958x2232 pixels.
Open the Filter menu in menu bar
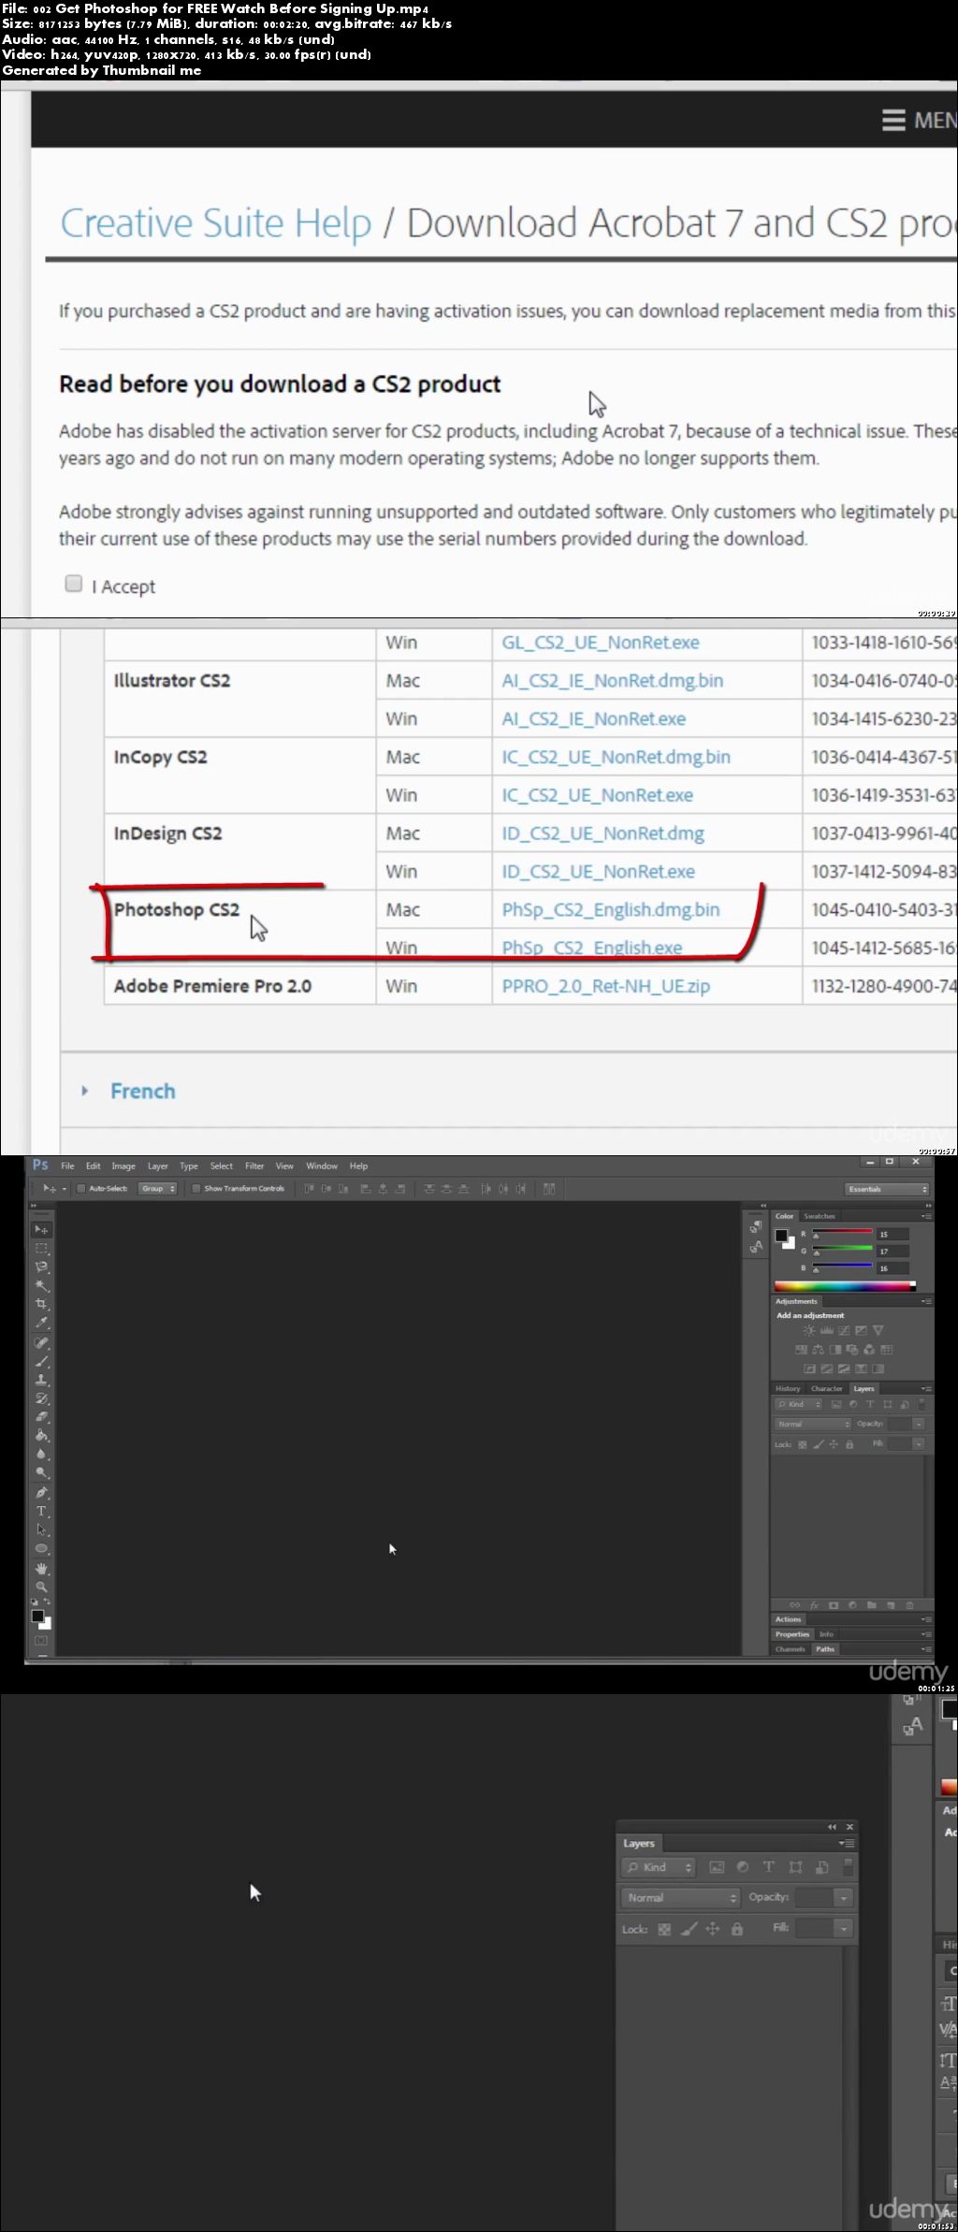pos(254,1167)
